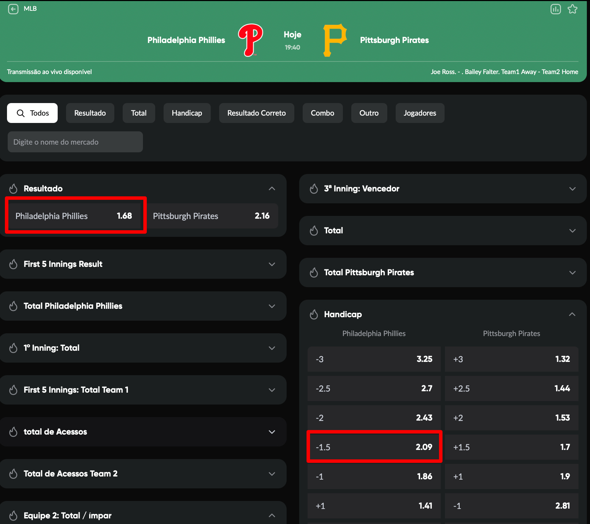
Task: Click the Joe Ross - Bailey Falter pitchers text
Action: click(504, 72)
